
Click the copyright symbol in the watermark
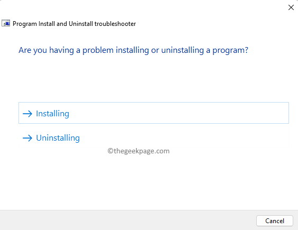pos(110,151)
